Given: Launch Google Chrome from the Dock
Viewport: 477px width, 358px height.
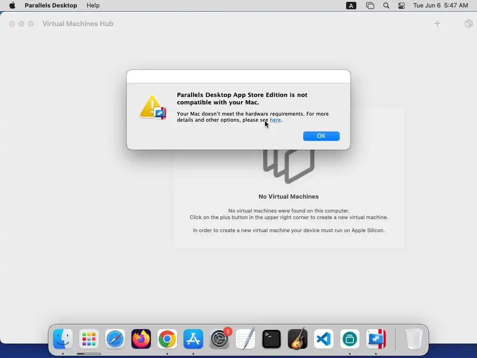Looking at the screenshot, I should tap(167, 339).
